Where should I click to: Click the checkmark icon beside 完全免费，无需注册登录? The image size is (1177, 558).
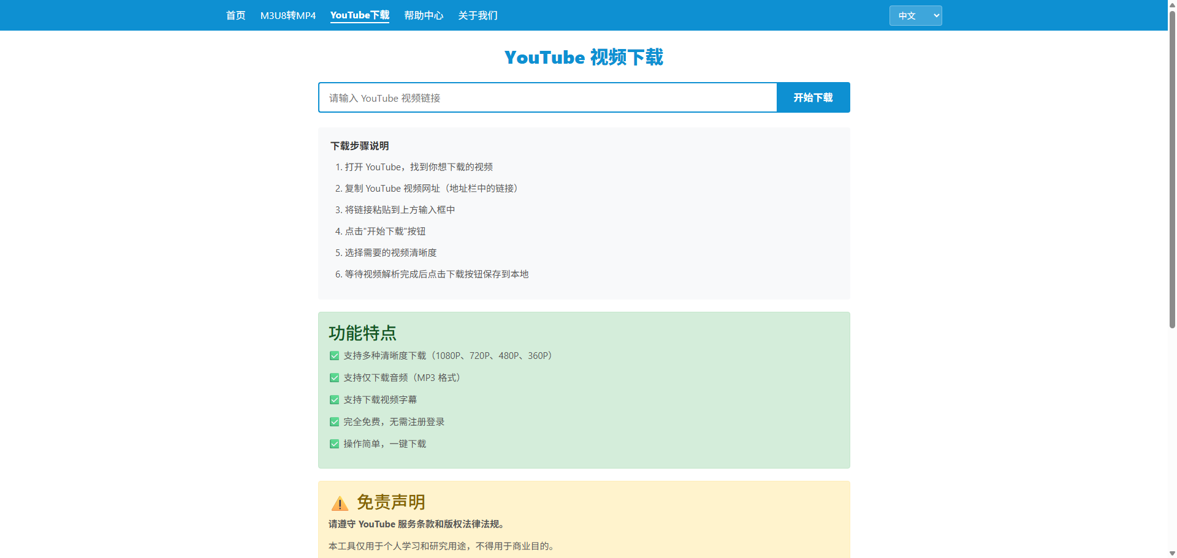[x=334, y=421]
